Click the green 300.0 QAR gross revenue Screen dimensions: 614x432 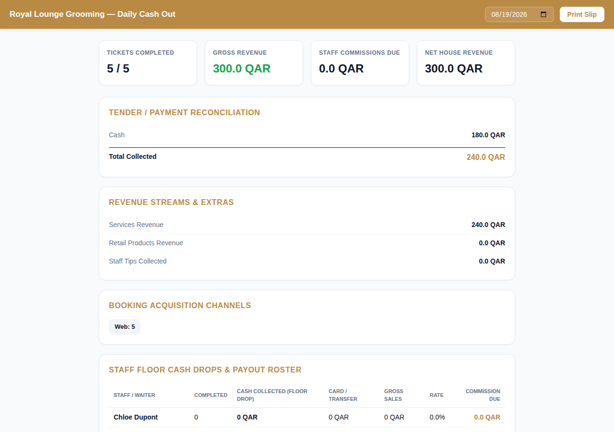[x=242, y=69]
